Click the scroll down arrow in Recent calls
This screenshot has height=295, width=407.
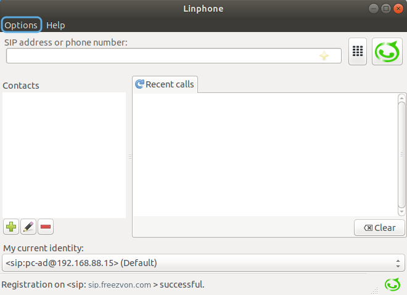(401, 212)
